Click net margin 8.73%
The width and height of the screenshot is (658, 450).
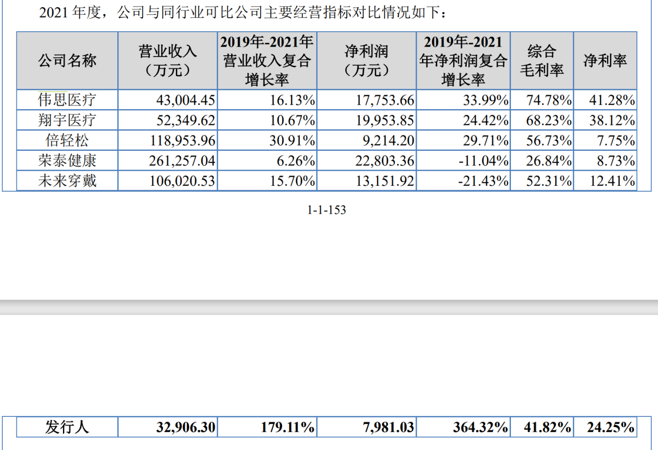[x=616, y=160]
